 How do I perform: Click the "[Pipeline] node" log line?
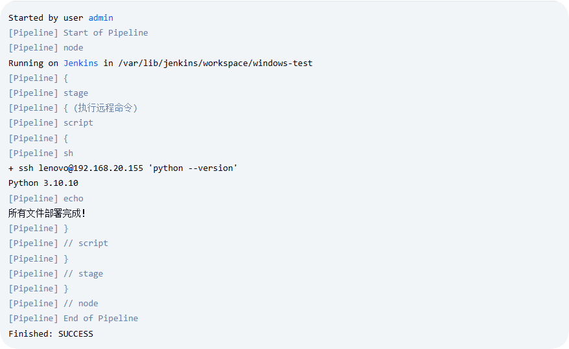45,48
